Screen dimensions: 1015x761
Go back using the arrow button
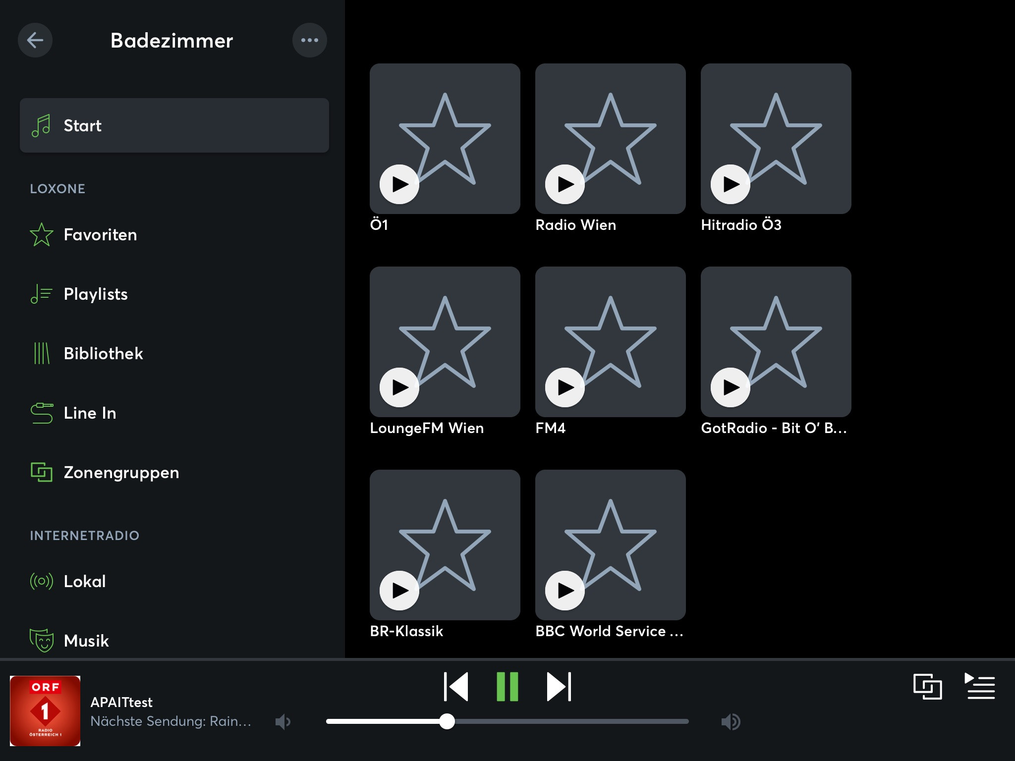tap(35, 40)
